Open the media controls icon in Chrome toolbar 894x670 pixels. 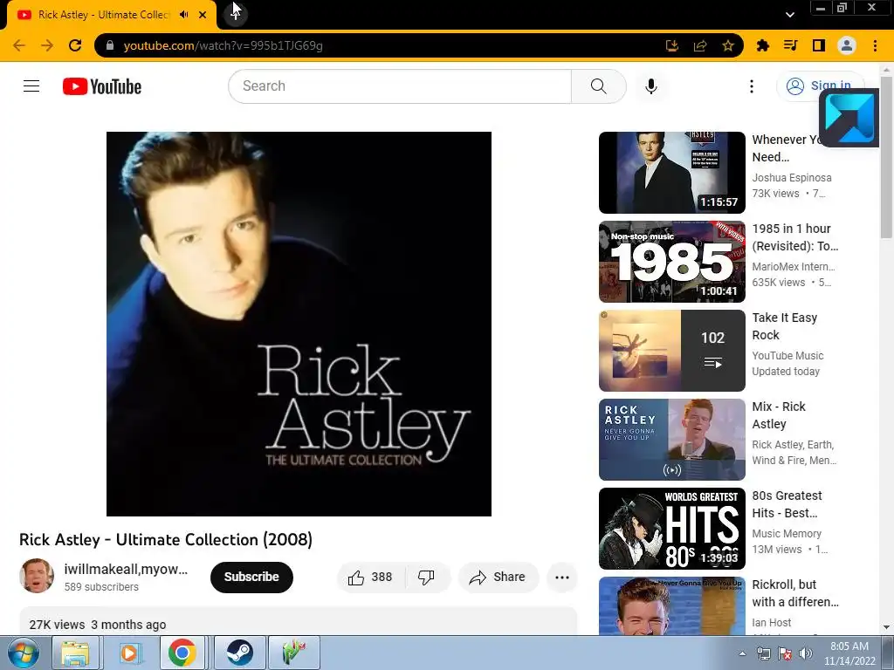pyautogui.click(x=790, y=45)
